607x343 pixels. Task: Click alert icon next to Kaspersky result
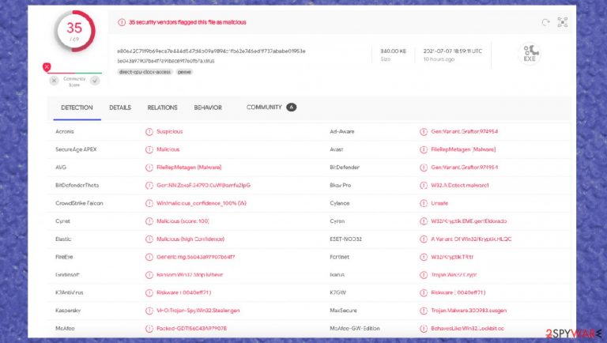(149, 311)
